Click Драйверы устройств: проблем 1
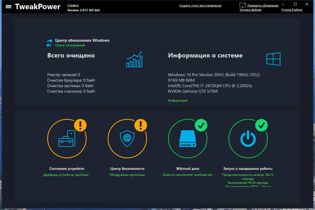This screenshot has height=210, width=315. [x=67, y=175]
